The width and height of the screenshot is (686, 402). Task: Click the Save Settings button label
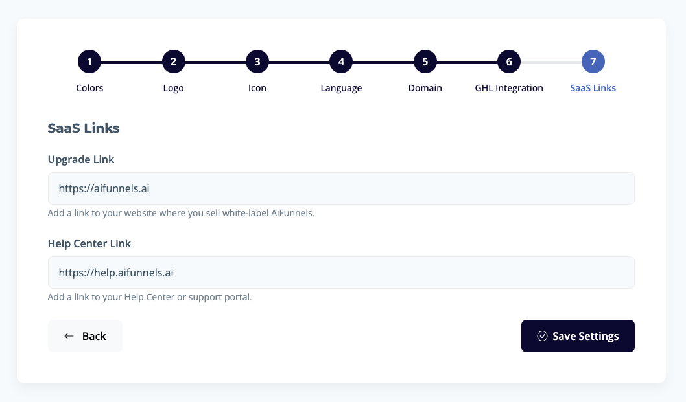pos(585,336)
